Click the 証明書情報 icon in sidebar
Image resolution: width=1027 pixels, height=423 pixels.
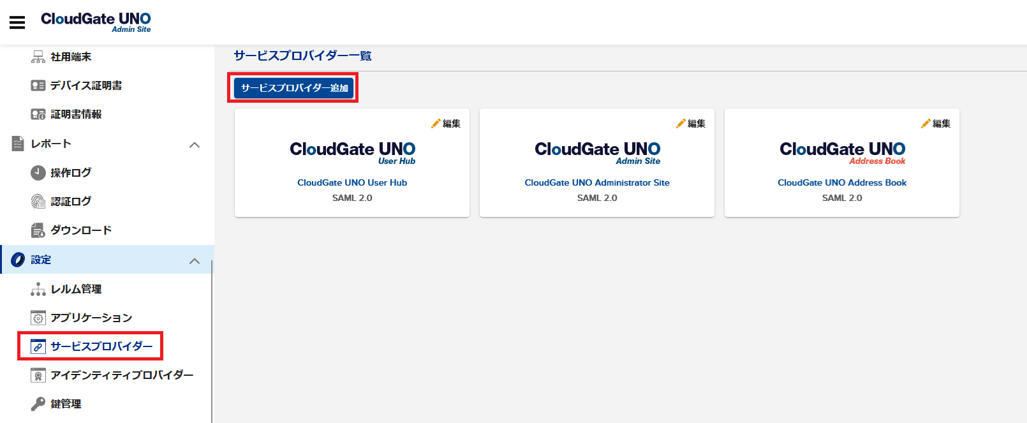coord(38,114)
